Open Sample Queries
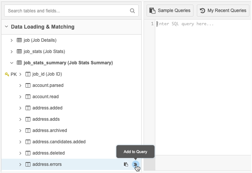This screenshot has width=252, height=173. tap(170, 11)
